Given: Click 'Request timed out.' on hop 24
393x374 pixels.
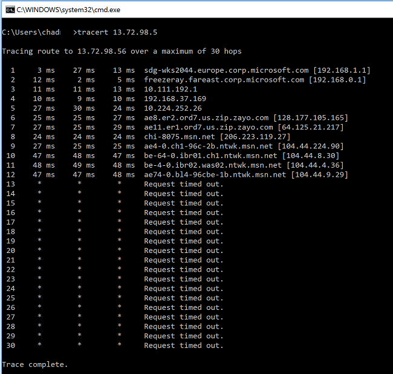Looking at the screenshot, I should 183,289.
